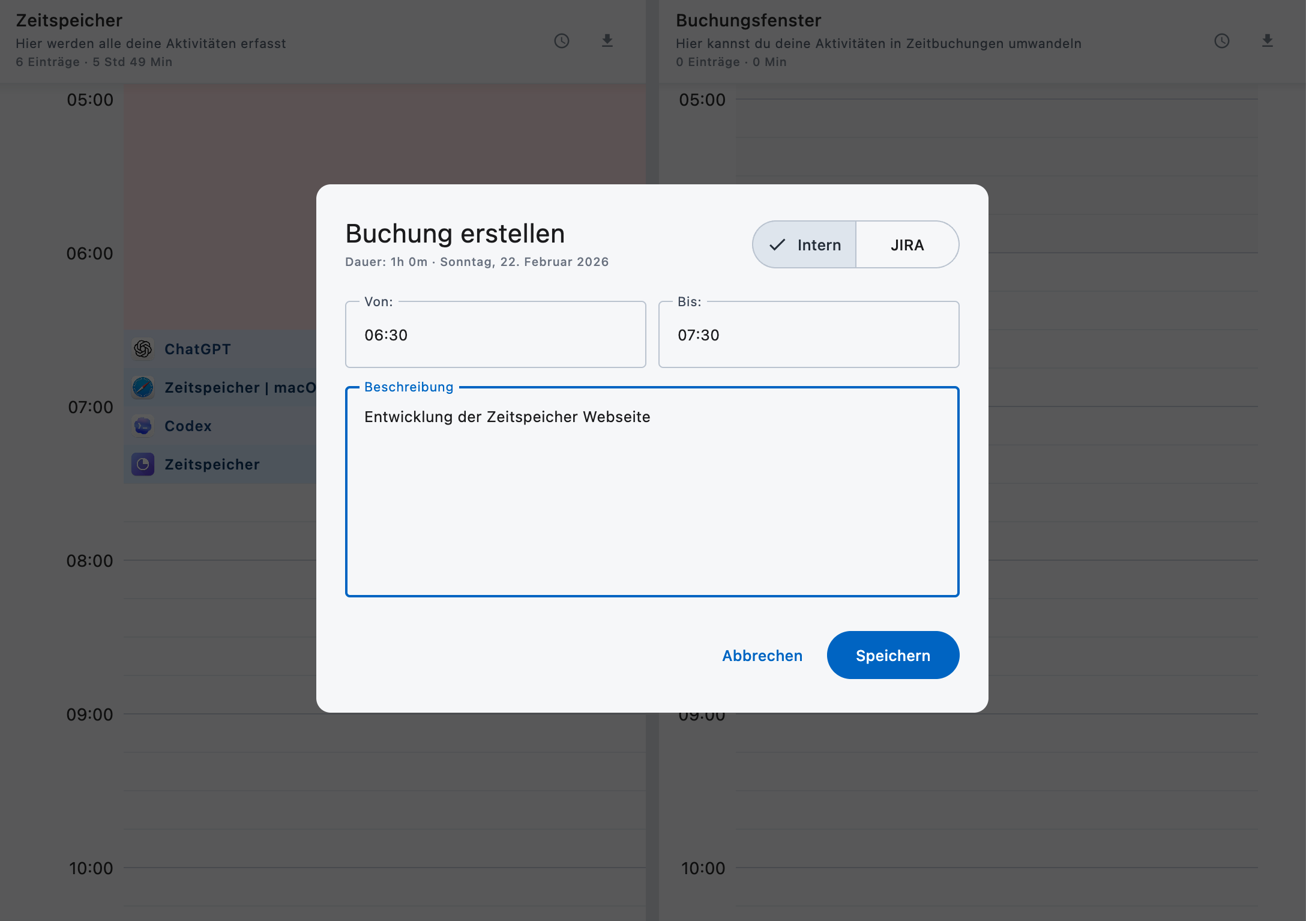
Task: Click the Zeitspeicher panel clock icon
Action: 561,41
